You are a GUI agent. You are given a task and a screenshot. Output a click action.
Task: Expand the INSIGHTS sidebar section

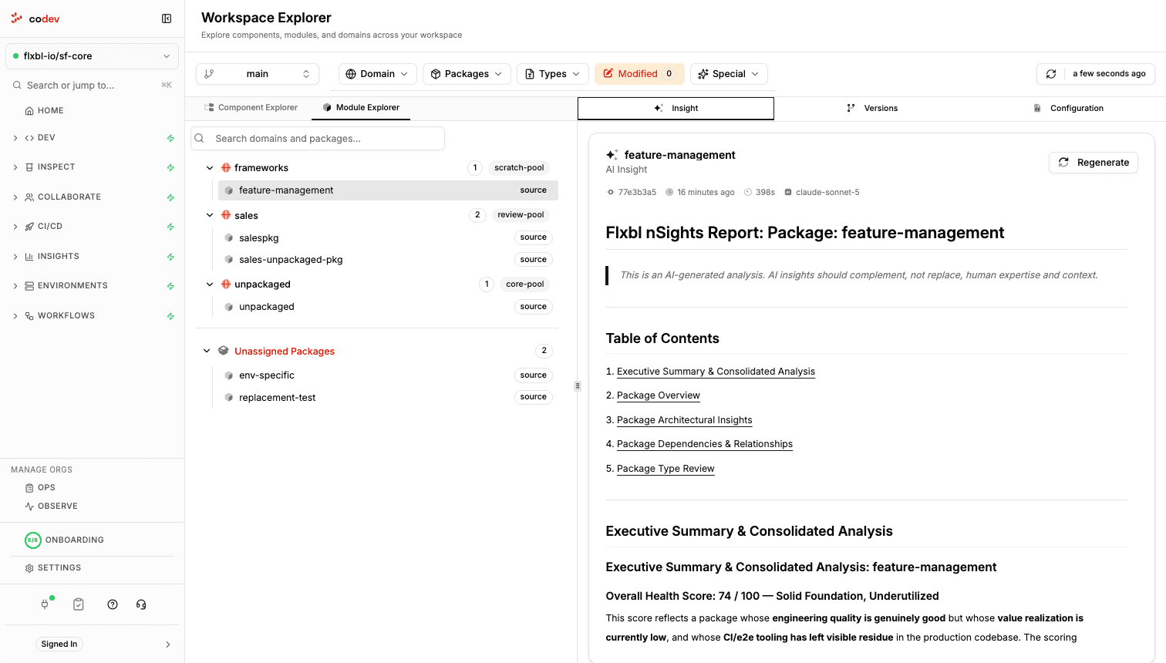15,257
